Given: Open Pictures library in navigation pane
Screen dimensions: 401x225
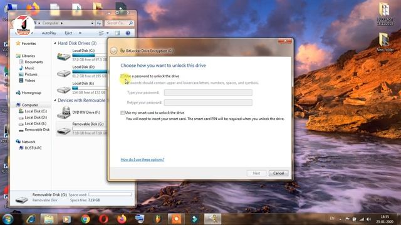Looking at the screenshot, I should [x=31, y=74].
